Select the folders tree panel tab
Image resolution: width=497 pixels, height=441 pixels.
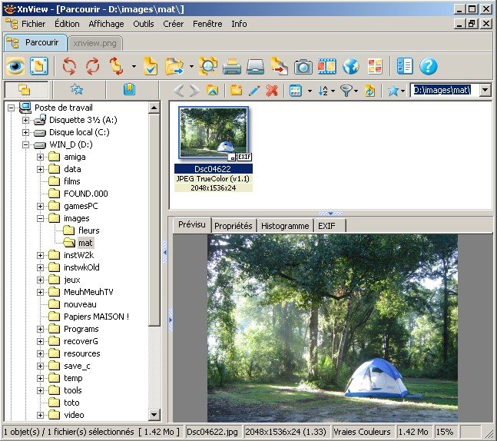[27, 90]
